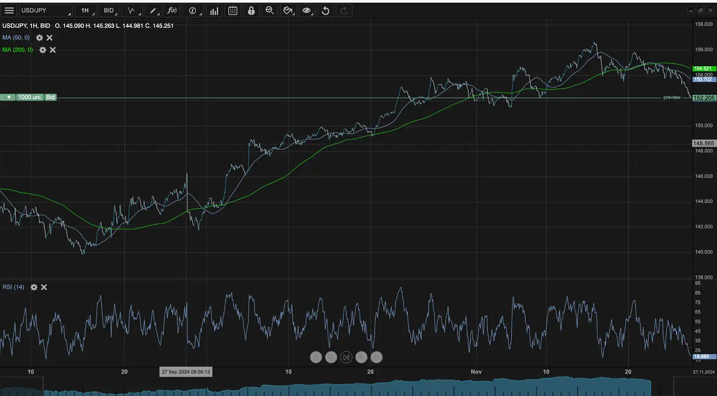717x396 pixels.
Task: Expand the BID price side dropdown
Action: (x=109, y=11)
